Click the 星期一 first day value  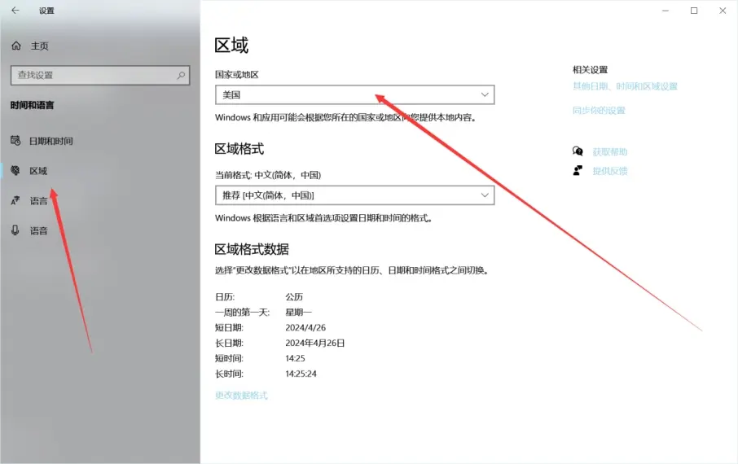(x=298, y=312)
